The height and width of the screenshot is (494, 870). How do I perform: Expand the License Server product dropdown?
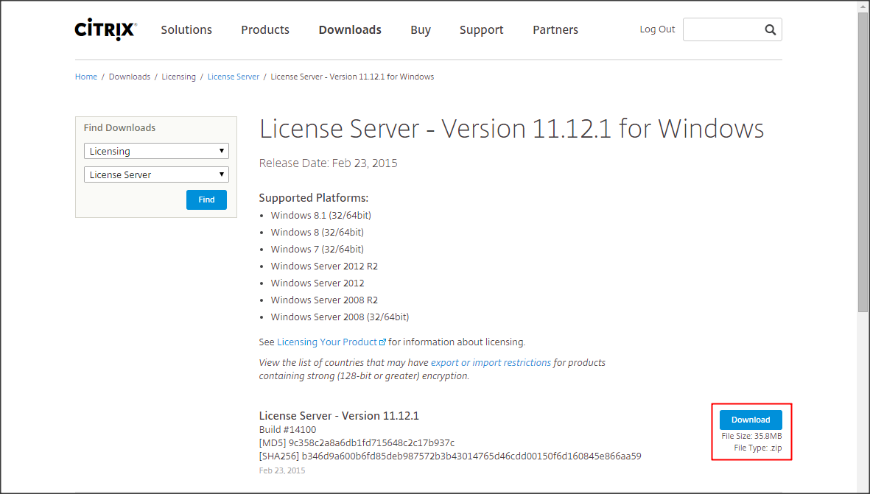pos(156,174)
